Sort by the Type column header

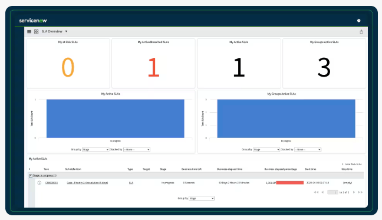pyautogui.click(x=130, y=169)
